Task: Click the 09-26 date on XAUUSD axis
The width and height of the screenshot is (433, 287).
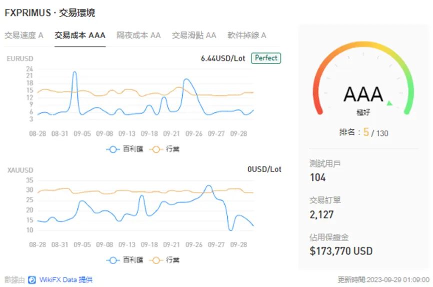Action: tap(194, 245)
